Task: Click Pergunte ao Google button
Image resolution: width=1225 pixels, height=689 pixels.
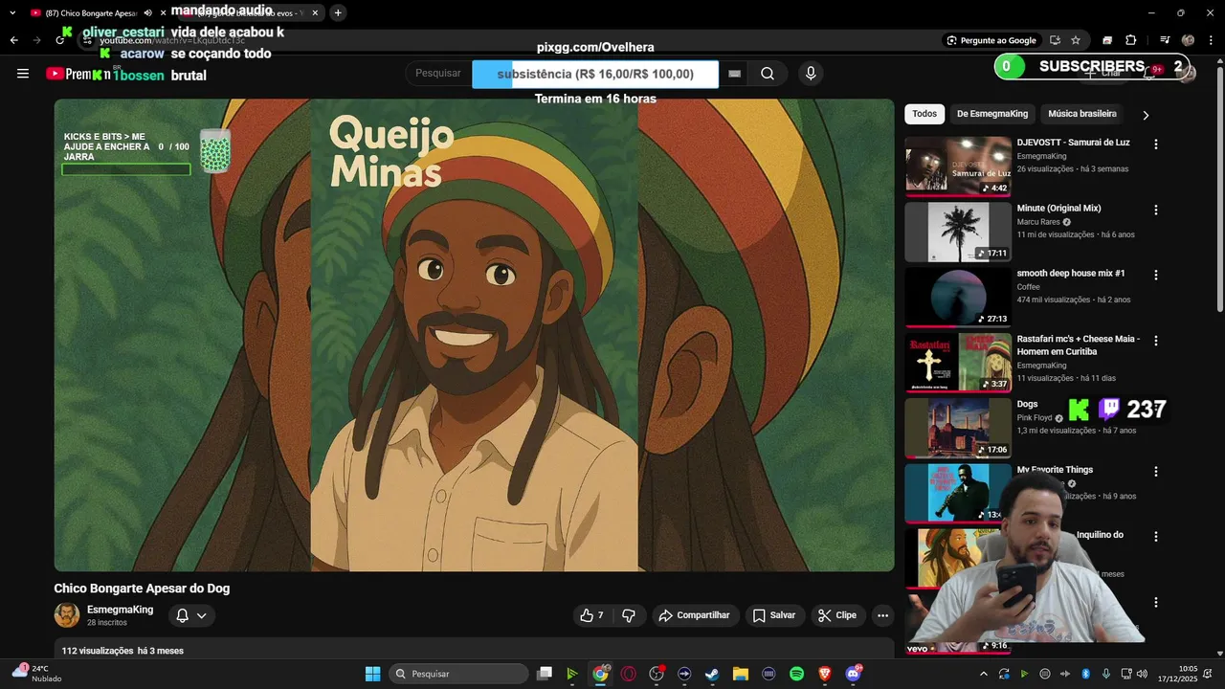Action: tap(991, 40)
